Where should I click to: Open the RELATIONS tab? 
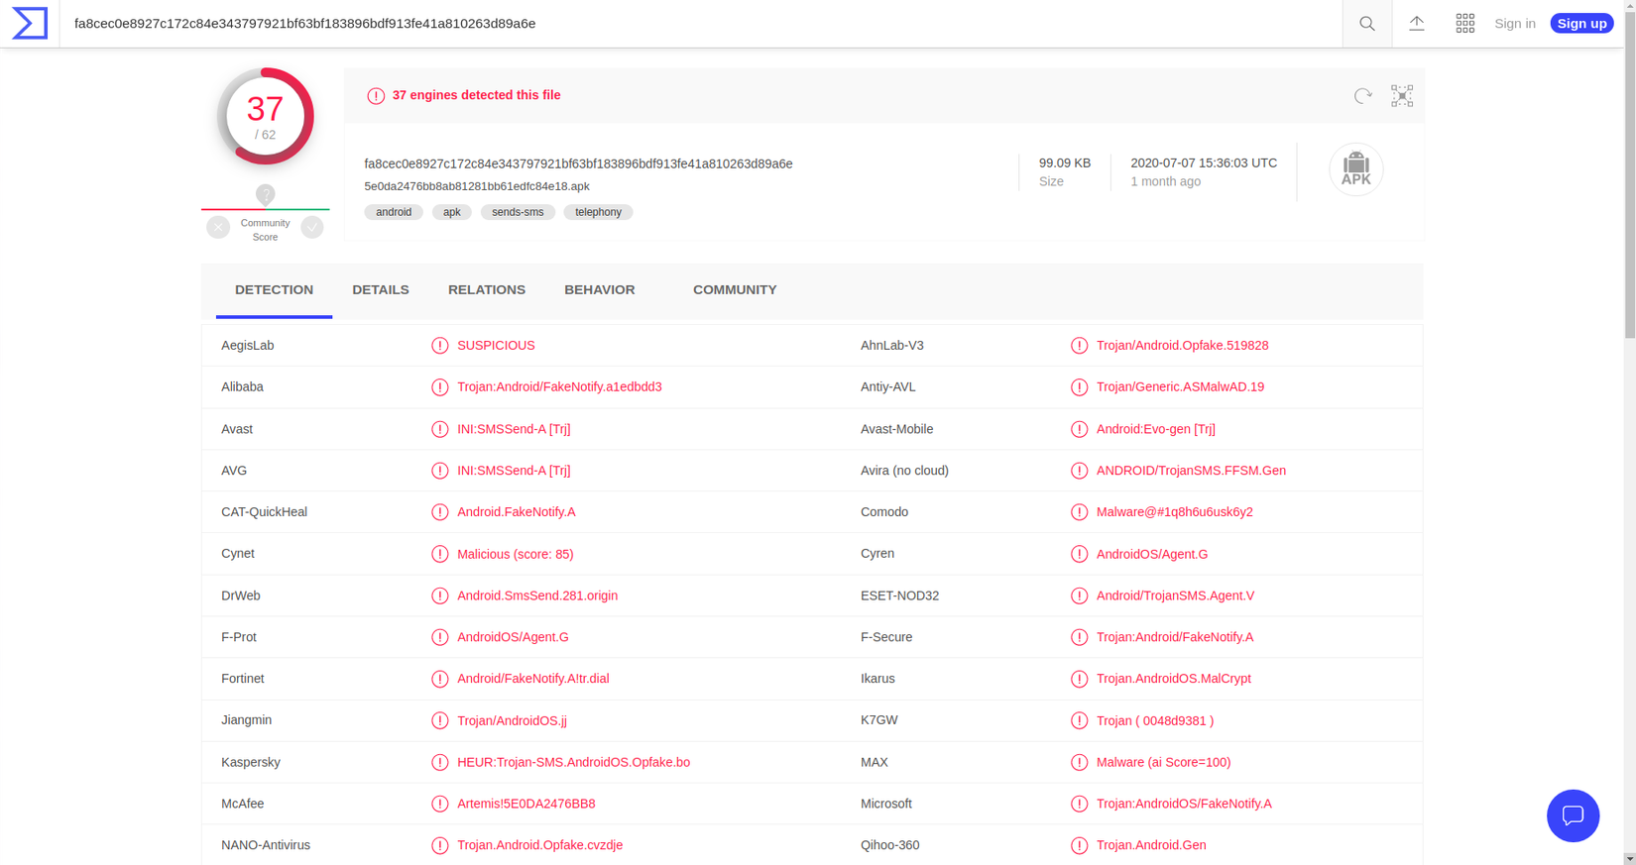(x=487, y=290)
